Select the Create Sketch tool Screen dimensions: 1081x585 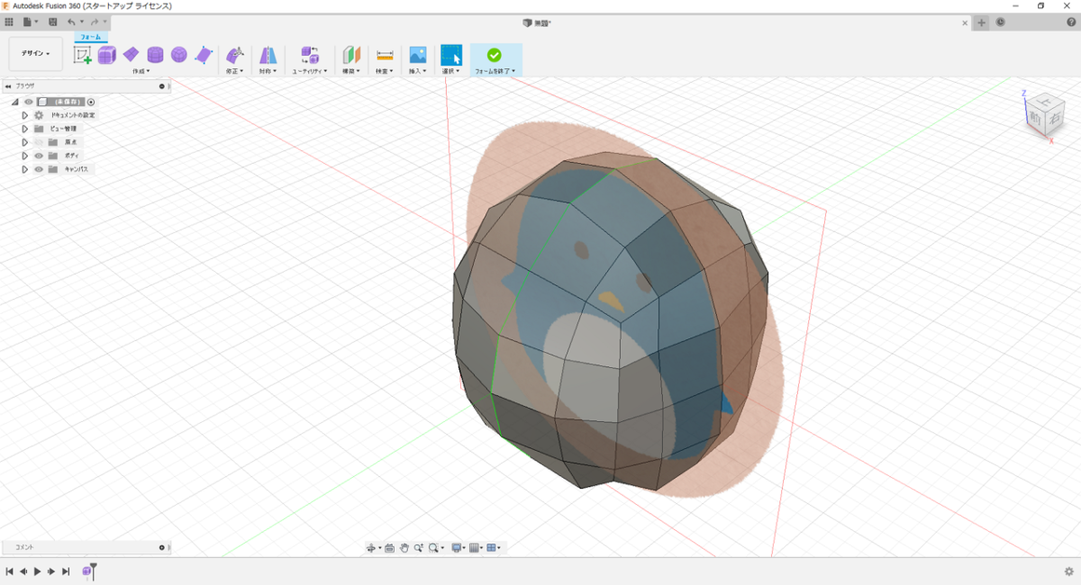coord(82,55)
